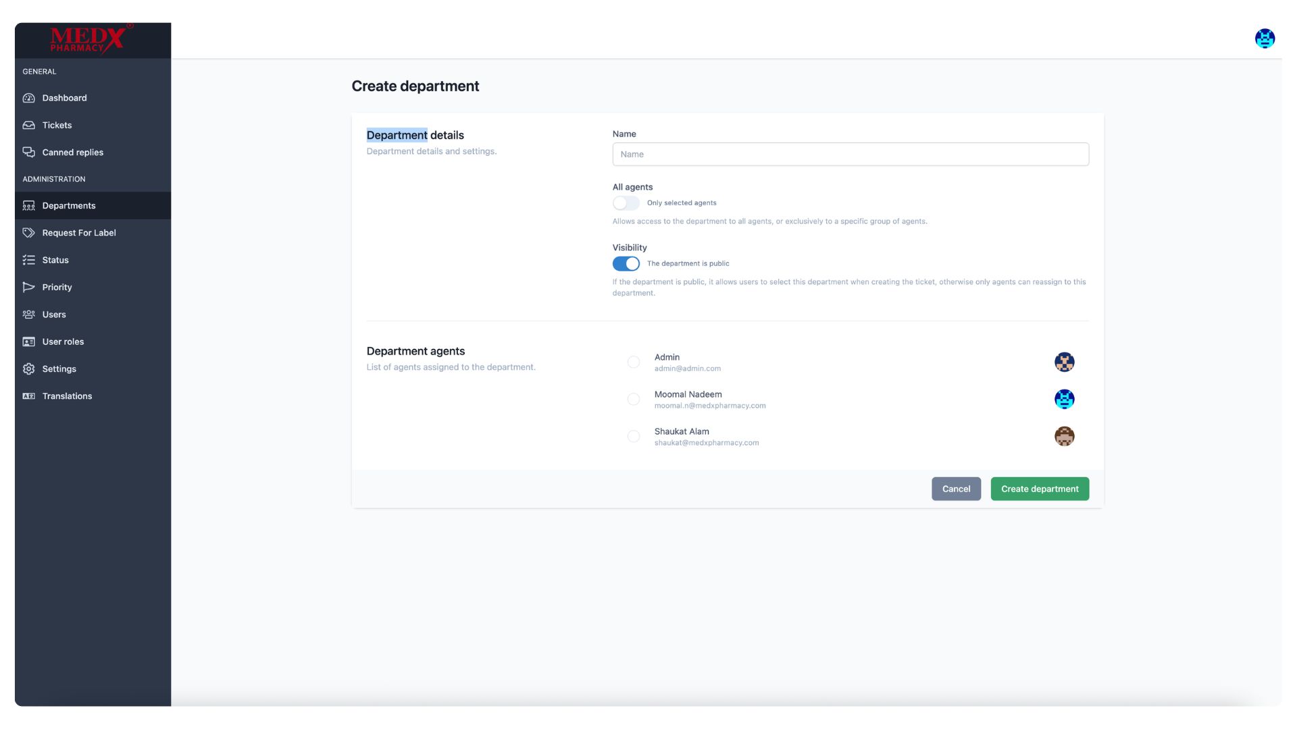The height and width of the screenshot is (729, 1297).
Task: Open the User roles menu item
Action: coord(93,342)
